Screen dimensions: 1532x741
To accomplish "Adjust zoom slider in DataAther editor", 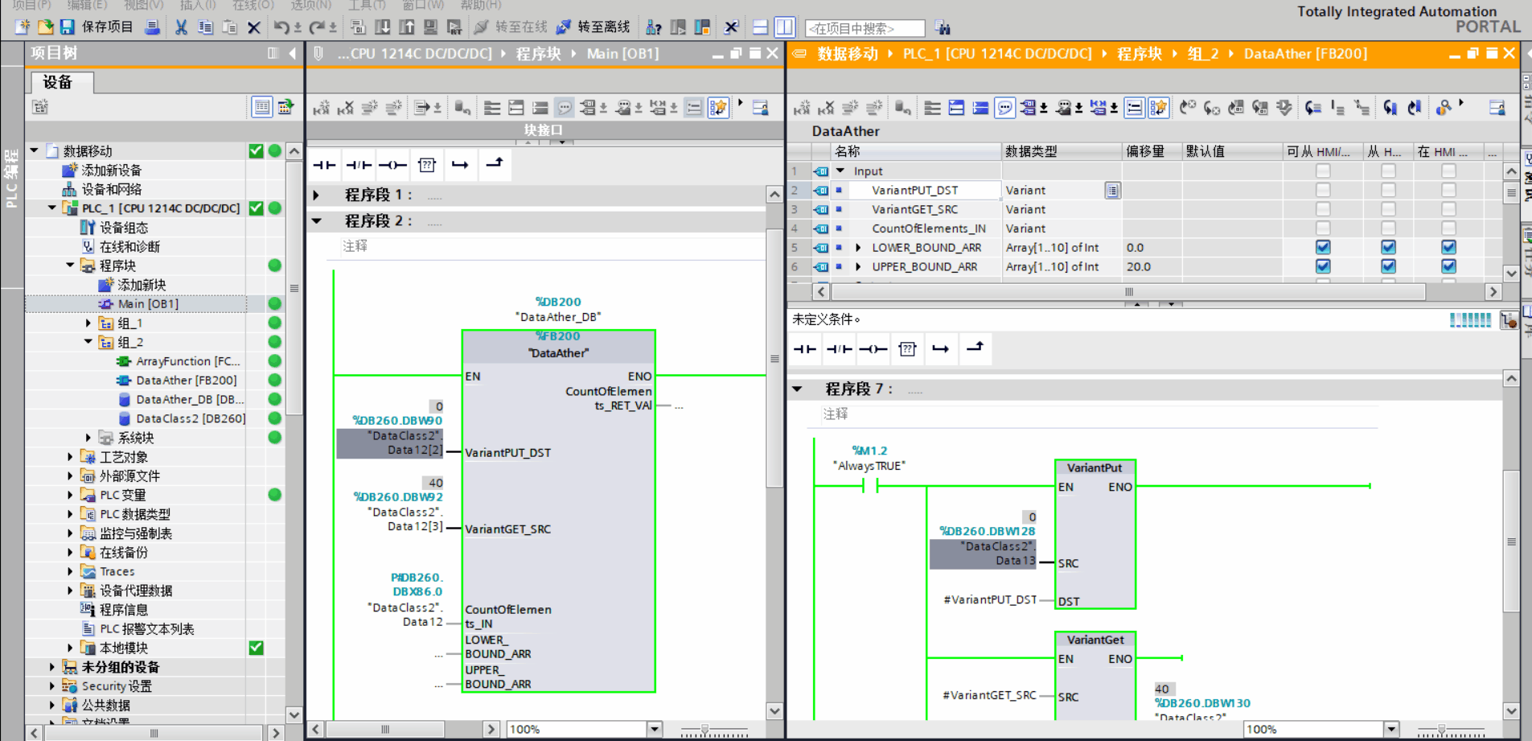I will 1441,730.
